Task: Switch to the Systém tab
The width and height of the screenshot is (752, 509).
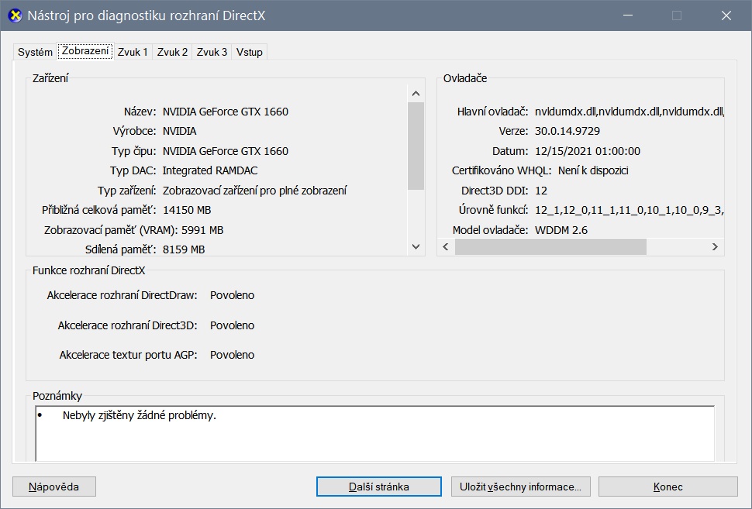Action: [x=35, y=52]
